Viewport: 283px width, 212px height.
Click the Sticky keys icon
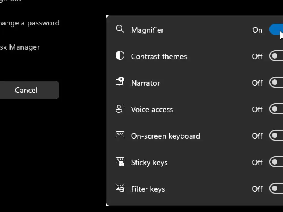120,161
